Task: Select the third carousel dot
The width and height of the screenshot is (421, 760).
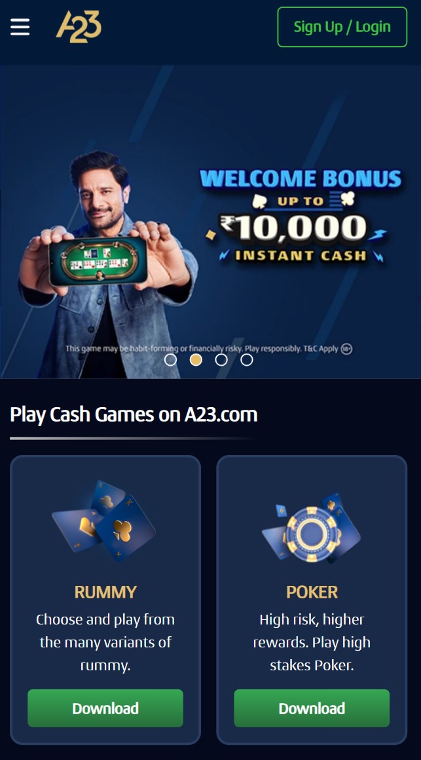Action: (221, 359)
